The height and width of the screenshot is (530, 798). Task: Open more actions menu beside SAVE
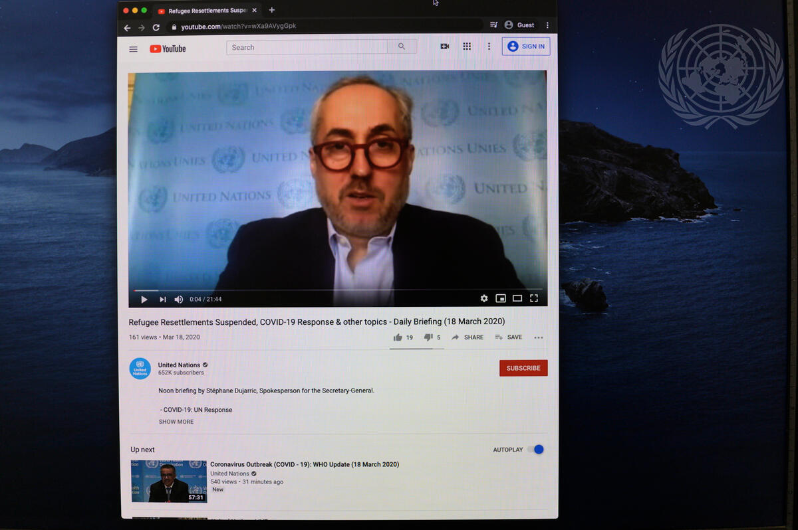coord(539,337)
